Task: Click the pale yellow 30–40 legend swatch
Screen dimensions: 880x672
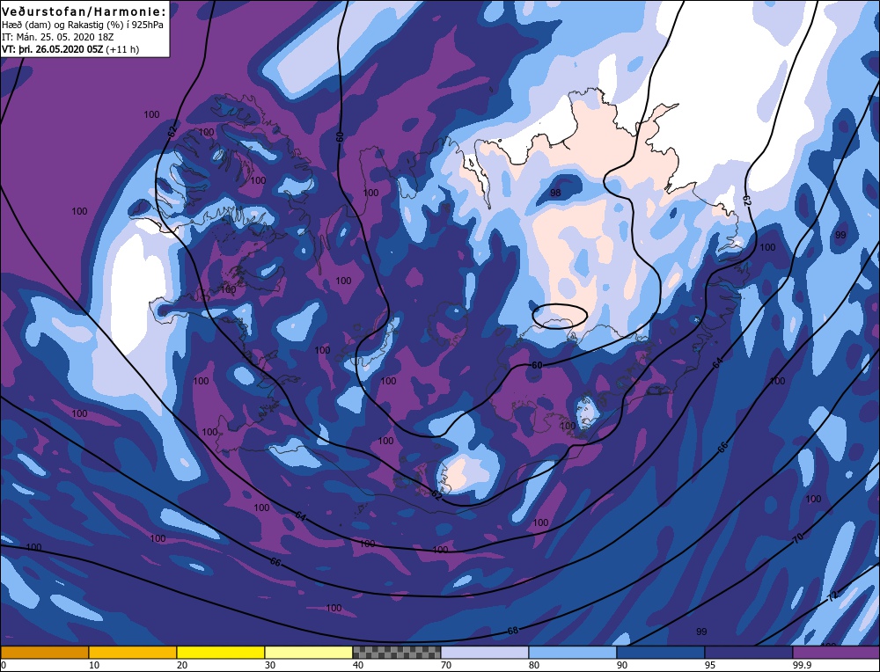Action: (309, 652)
